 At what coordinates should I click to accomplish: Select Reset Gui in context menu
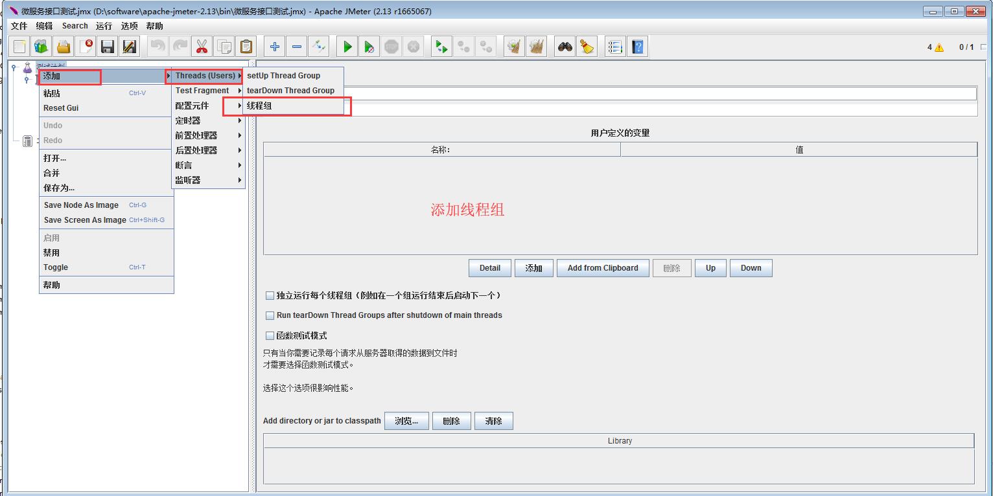click(106, 108)
